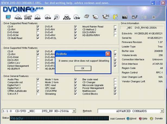
Task: Toggle CDRW CAV checkbox
Action: (x=38, y=63)
